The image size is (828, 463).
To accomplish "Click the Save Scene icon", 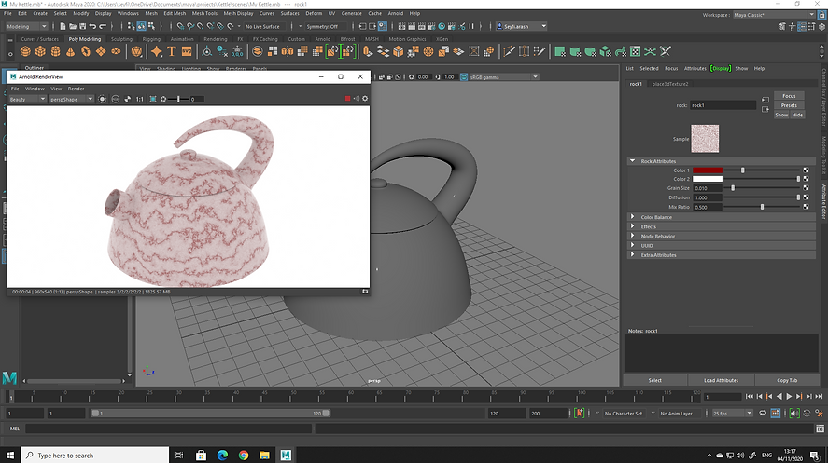I will click(83, 26).
